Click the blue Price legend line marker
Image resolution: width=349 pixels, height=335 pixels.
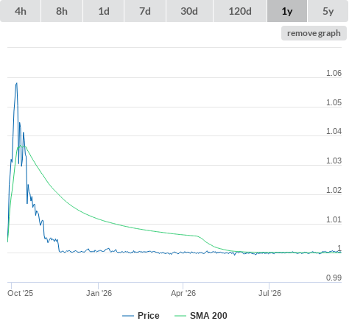[128, 316]
